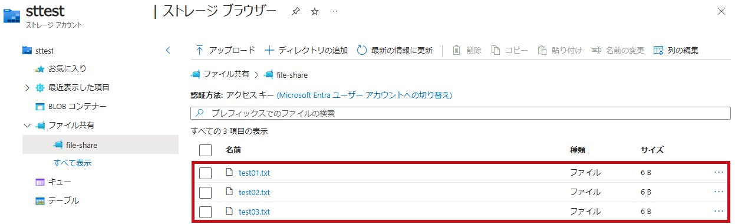Click ディレクトリの追加 add directory
This screenshot has width=735, height=224.
click(x=306, y=51)
